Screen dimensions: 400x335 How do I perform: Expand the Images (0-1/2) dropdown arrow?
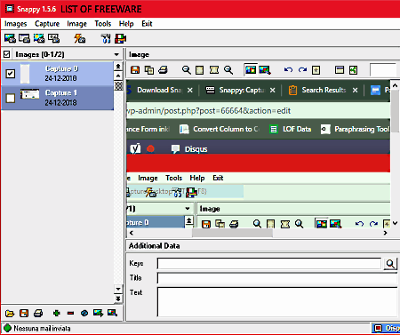click(116, 54)
